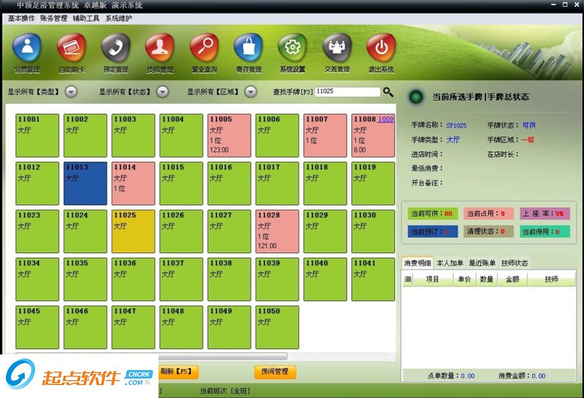Expand the 显示所有【区域】 area dropdown
Image resolution: width=584 pixels, height=398 pixels.
tap(251, 92)
